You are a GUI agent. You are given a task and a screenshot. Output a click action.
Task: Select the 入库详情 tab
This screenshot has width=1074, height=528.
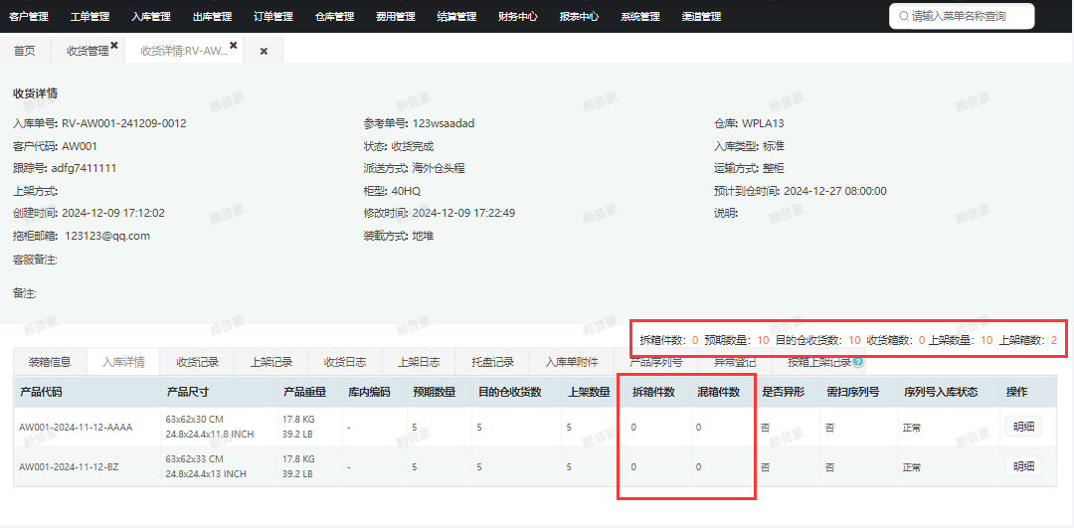coord(123,362)
